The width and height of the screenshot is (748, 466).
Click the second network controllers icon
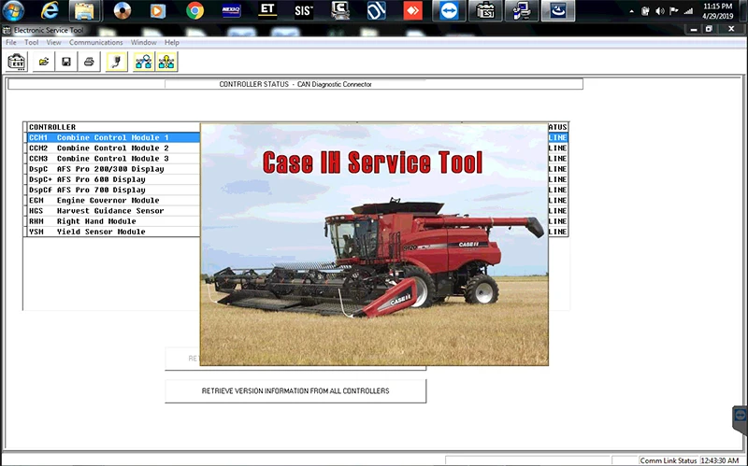[x=166, y=62]
